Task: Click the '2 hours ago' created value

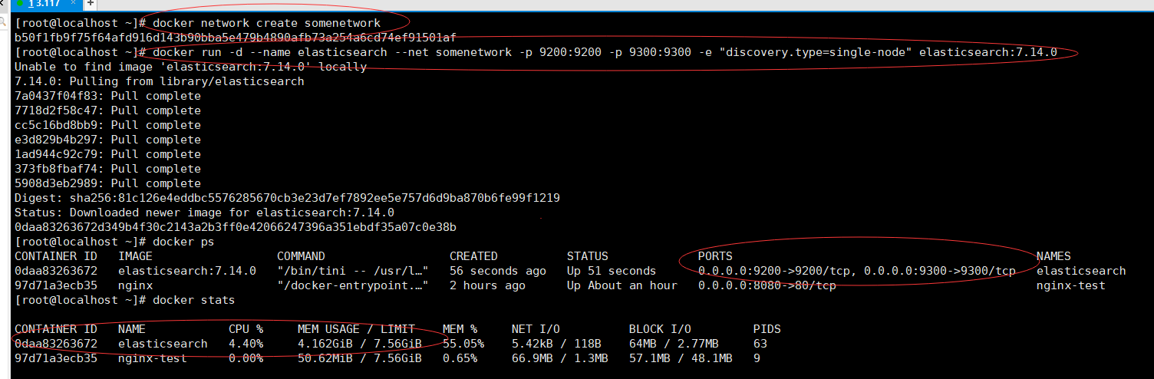Action: pyautogui.click(x=487, y=285)
